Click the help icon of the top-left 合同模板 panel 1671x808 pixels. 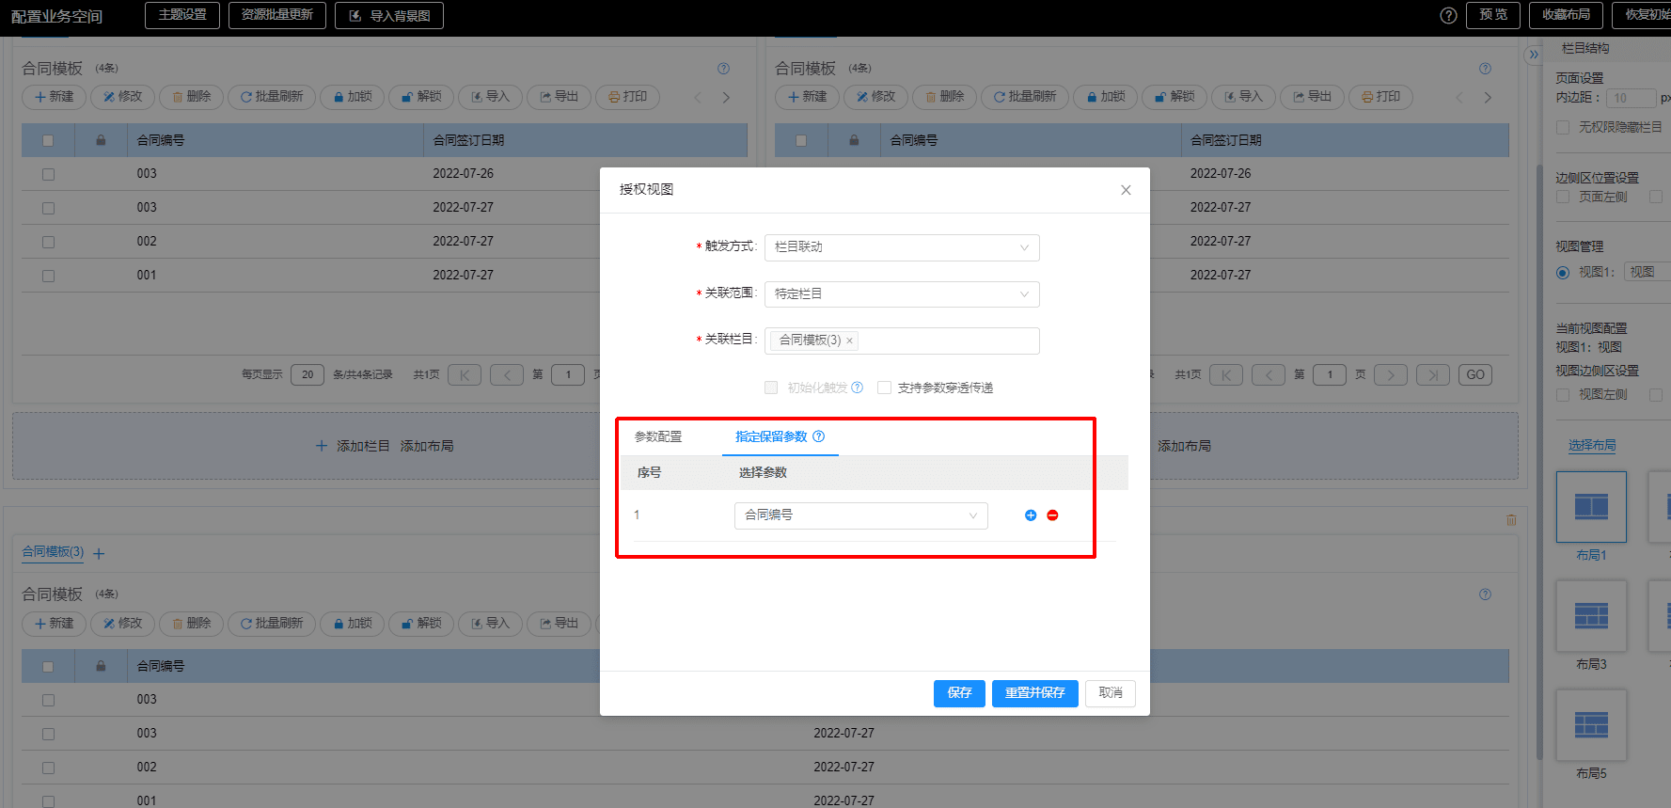click(x=723, y=69)
